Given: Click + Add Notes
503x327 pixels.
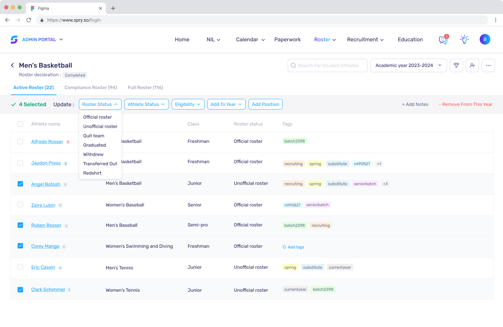Looking at the screenshot, I should click(x=415, y=104).
